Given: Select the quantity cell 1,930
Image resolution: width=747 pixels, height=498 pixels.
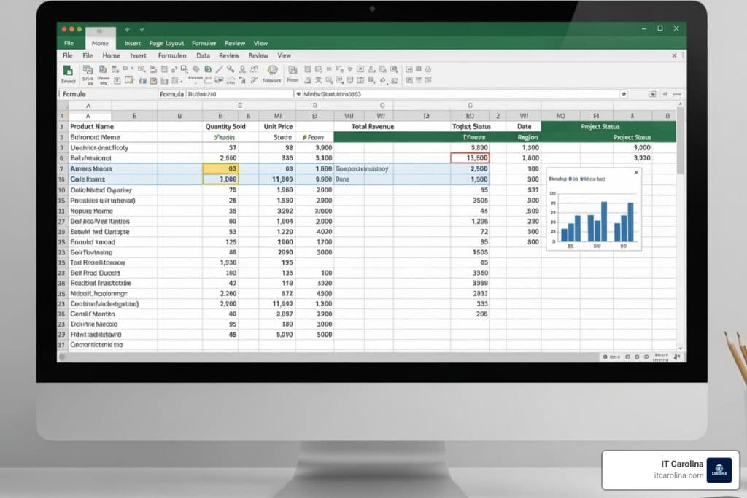Looking at the screenshot, I should click(220, 262).
